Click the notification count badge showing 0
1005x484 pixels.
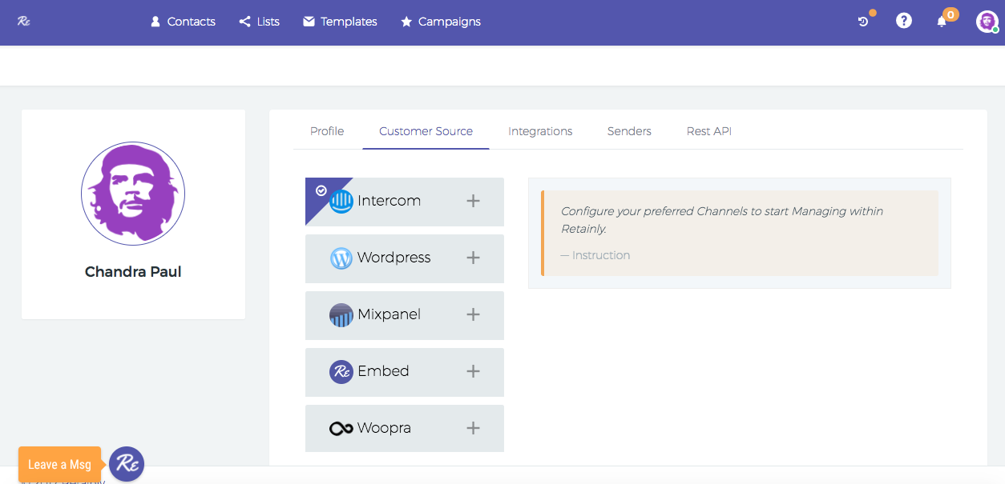coord(951,14)
